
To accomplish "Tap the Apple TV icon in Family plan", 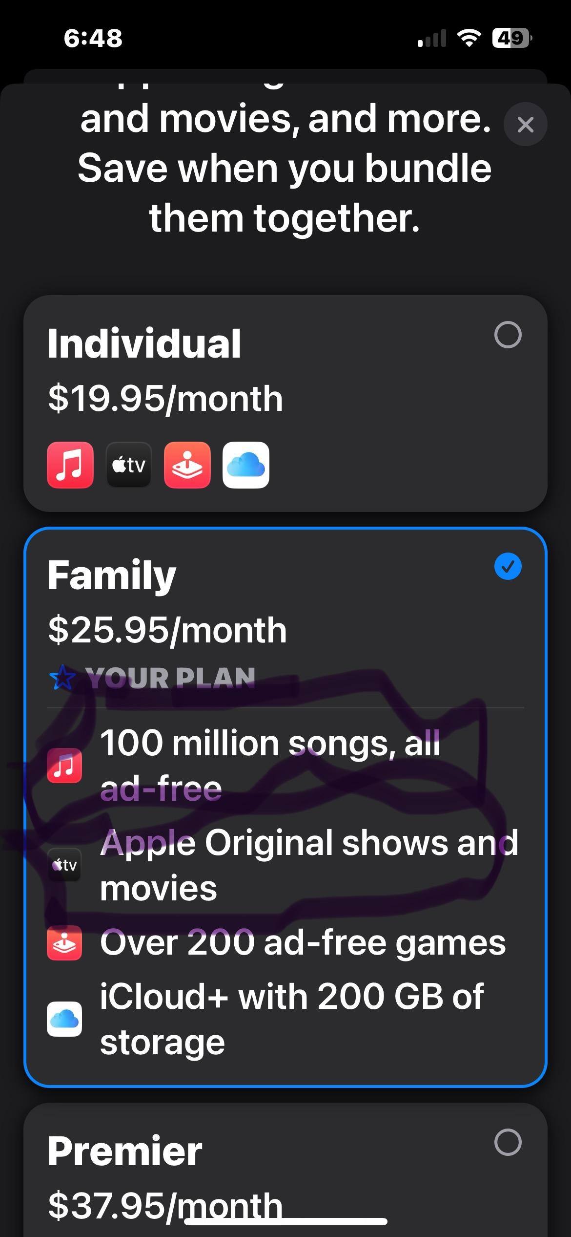I will [64, 865].
